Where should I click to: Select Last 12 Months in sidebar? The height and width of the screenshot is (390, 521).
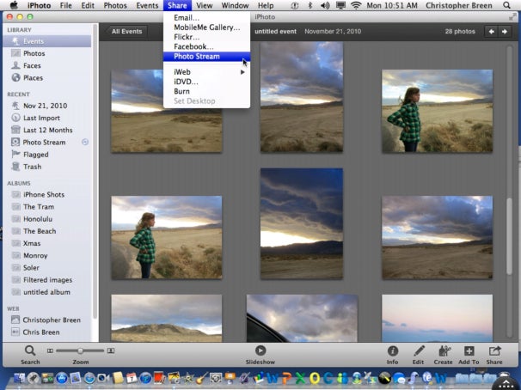46,130
